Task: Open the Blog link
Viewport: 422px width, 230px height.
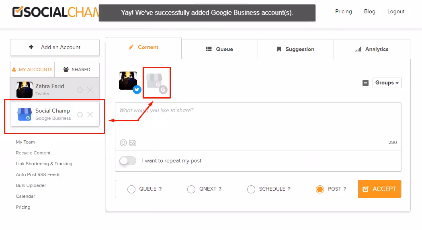Action: [x=369, y=11]
